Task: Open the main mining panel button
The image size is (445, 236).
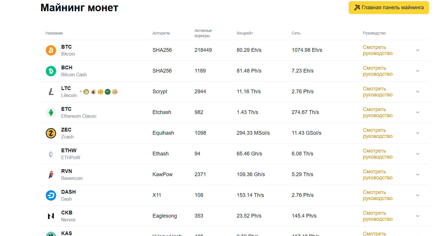Action: click(x=389, y=8)
